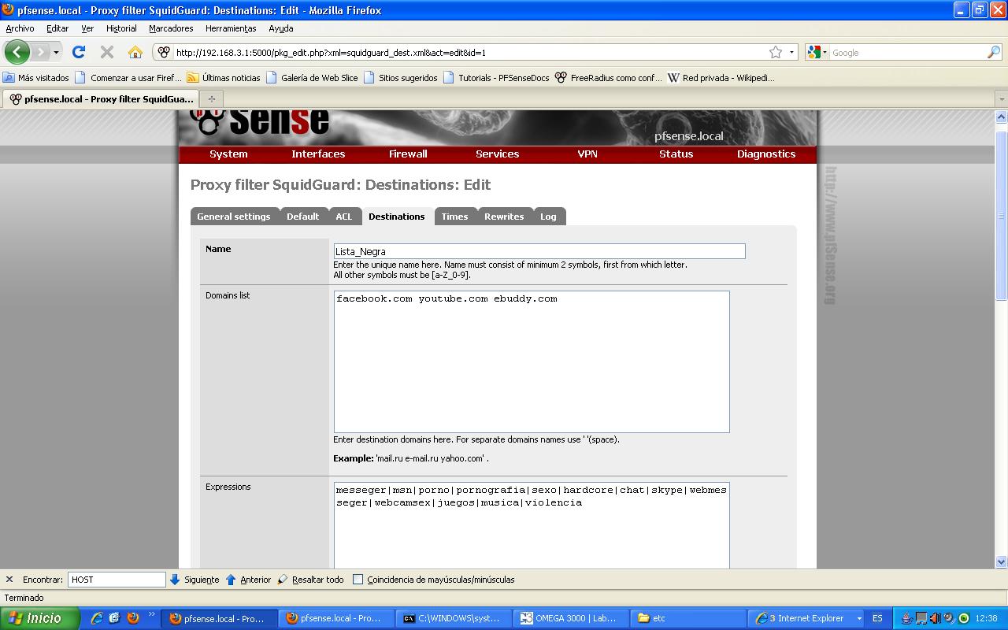Image resolution: width=1008 pixels, height=630 pixels.
Task: Close the find bar with X
Action: click(x=9, y=580)
